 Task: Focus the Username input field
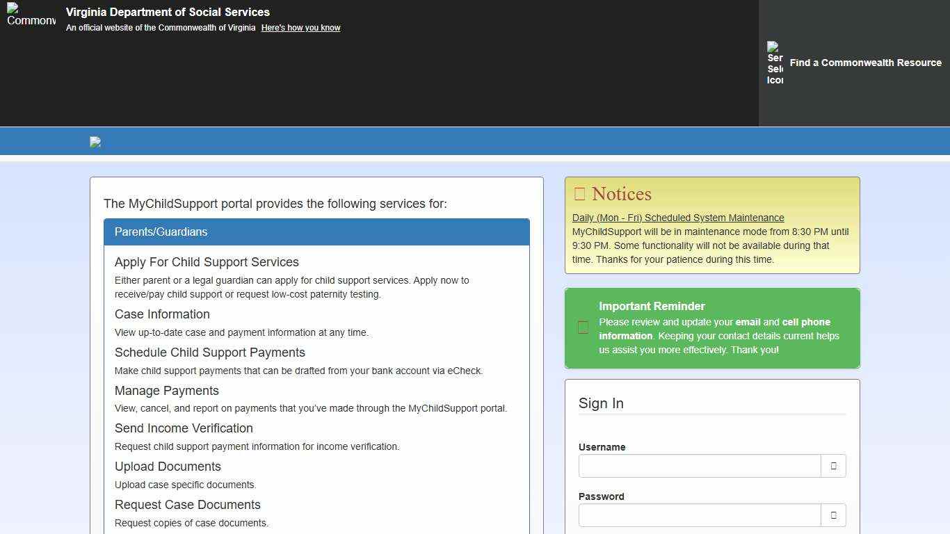[700, 466]
